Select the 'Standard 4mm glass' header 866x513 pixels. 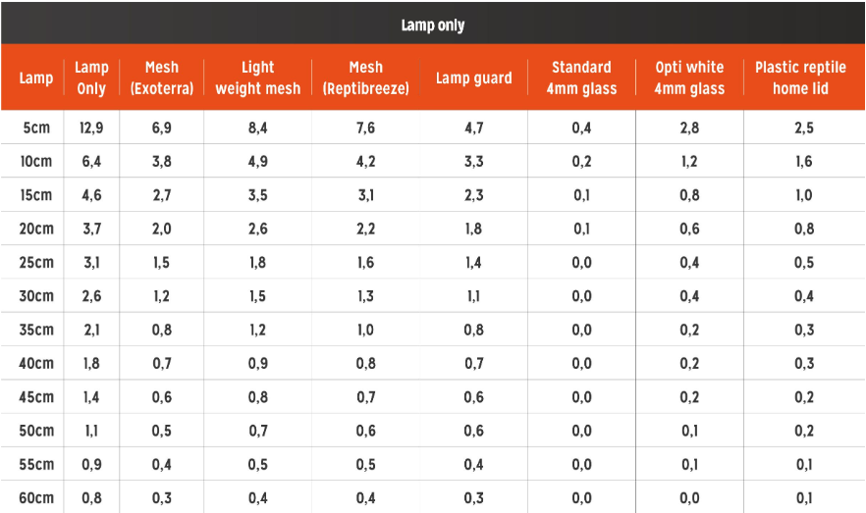point(582,78)
